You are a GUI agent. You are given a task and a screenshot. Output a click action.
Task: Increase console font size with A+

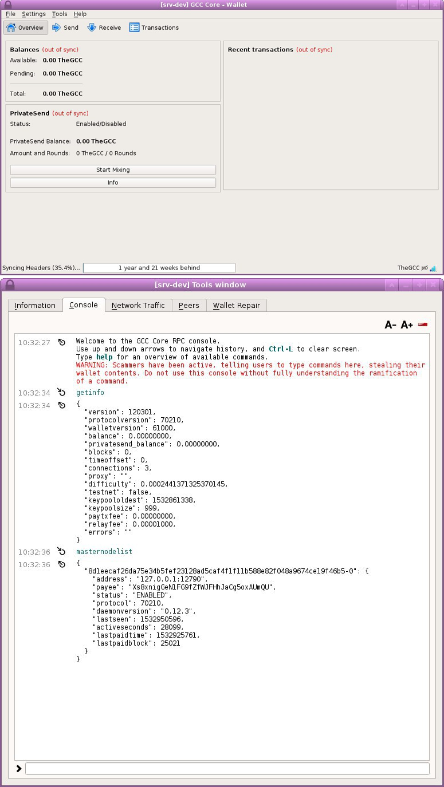(x=407, y=325)
